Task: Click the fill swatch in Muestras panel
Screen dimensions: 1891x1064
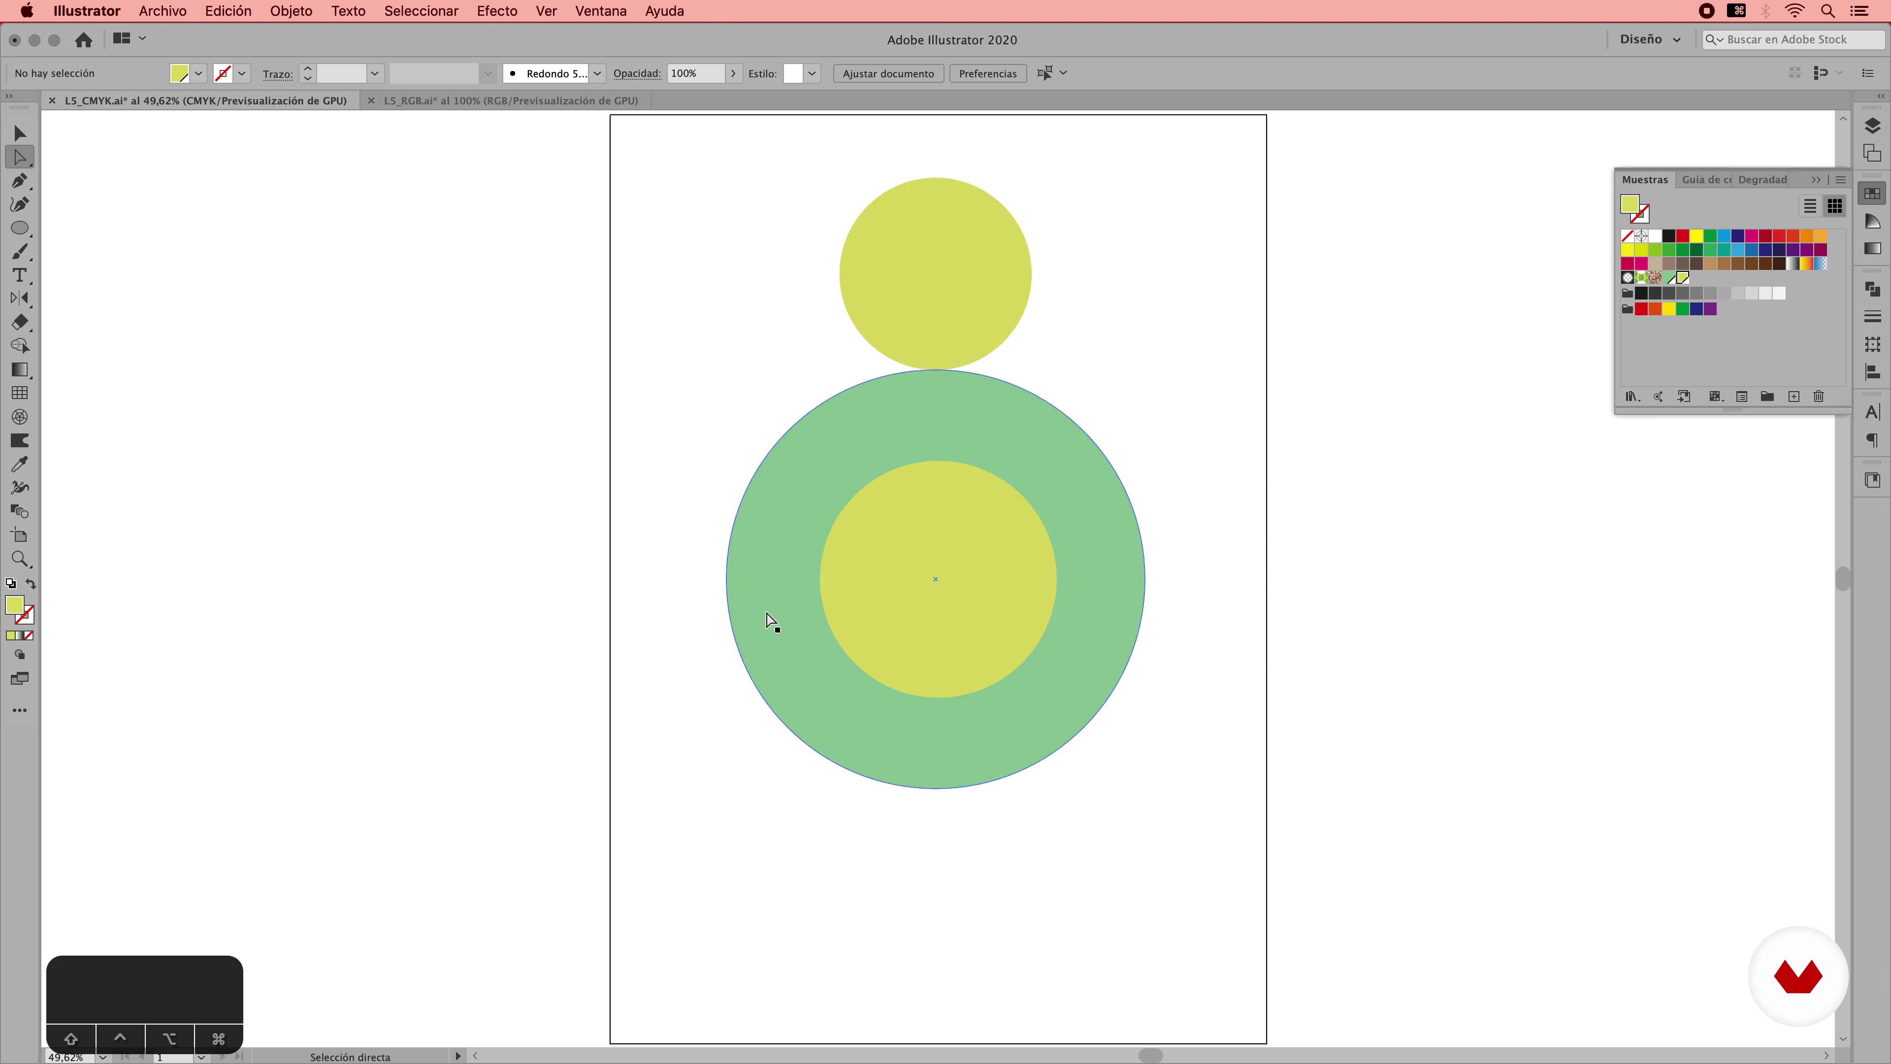Action: click(x=1630, y=204)
